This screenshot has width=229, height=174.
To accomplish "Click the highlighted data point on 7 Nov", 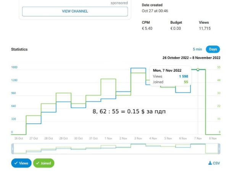I will click(x=198, y=69).
